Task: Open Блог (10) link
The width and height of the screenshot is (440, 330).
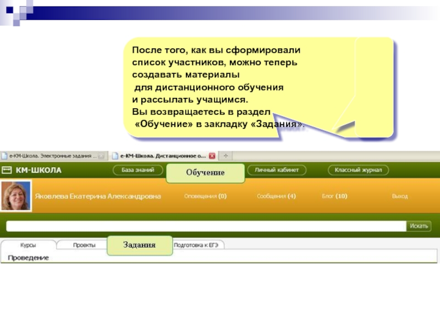Action: click(334, 196)
